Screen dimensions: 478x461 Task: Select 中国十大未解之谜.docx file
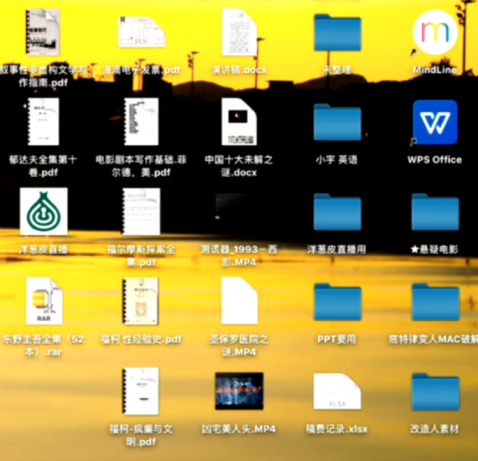point(239,122)
